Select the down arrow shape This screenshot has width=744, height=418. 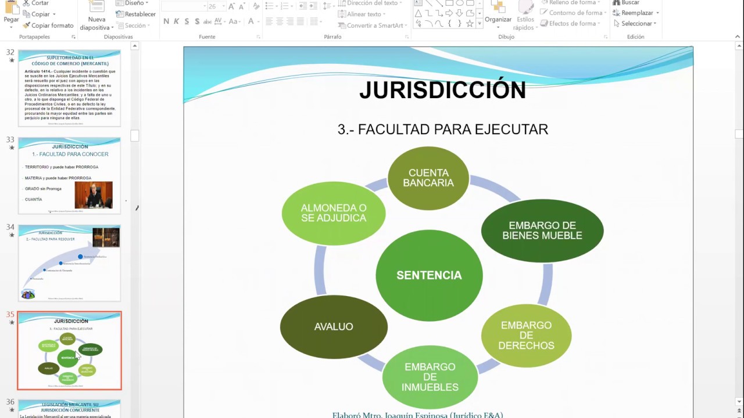(x=460, y=13)
